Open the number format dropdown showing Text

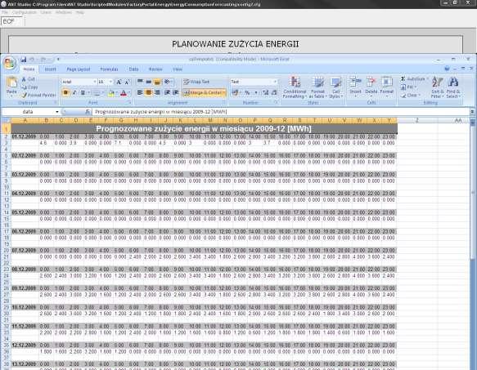point(275,82)
